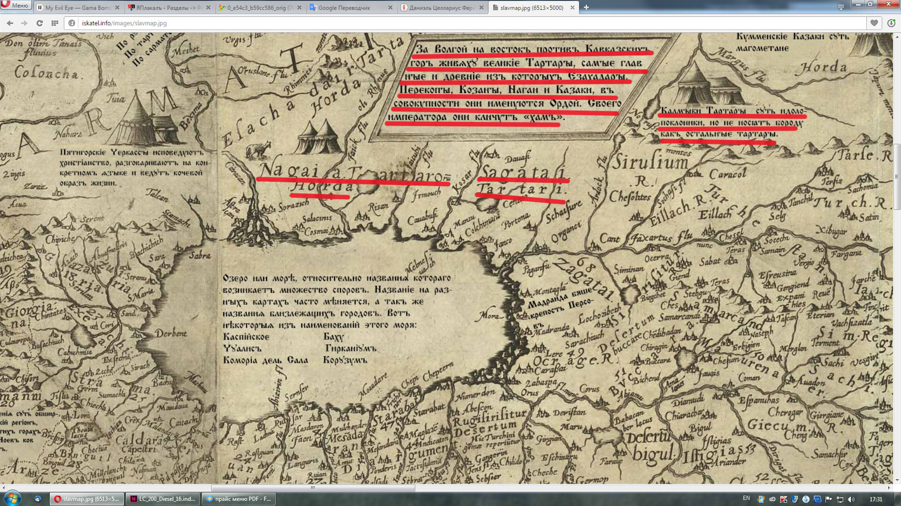
Task: Switch to the 0_e54c3_b59cc586_orig tab
Action: (261, 7)
